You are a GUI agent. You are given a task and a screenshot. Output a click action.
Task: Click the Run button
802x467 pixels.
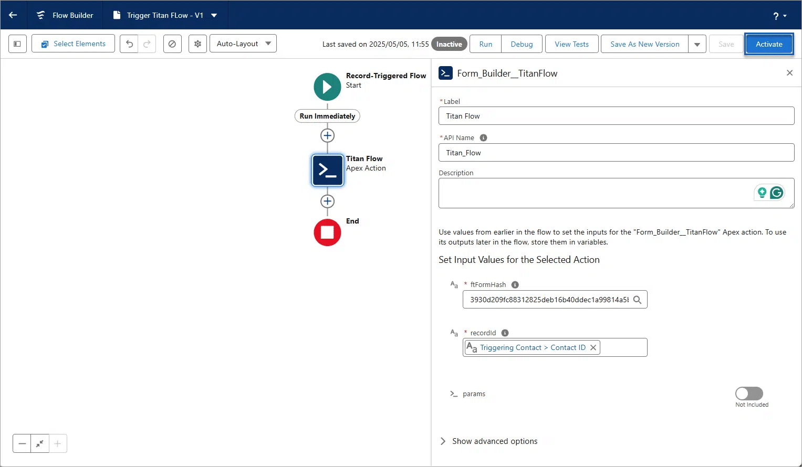(486, 44)
